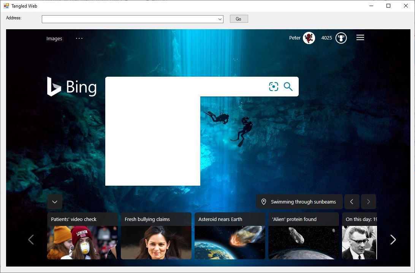Maximize the Tangled Web window
The height and width of the screenshot is (273, 415).
tap(388, 6)
